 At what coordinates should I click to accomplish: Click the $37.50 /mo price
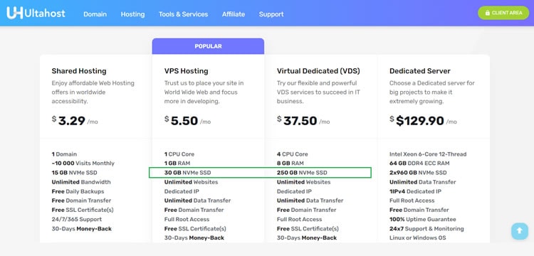(x=303, y=121)
